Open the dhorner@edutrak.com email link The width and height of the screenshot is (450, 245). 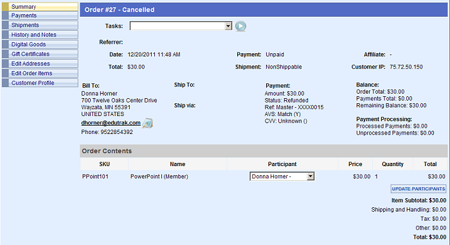point(111,122)
